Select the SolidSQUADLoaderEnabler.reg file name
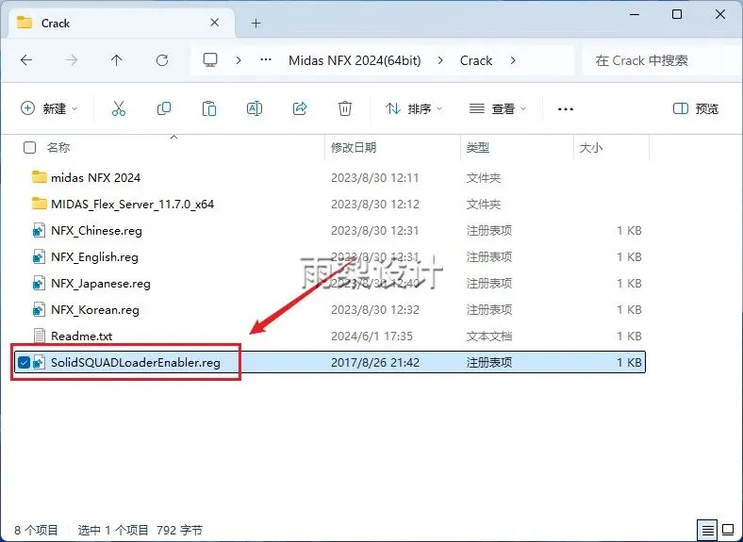The image size is (743, 542). pos(136,363)
